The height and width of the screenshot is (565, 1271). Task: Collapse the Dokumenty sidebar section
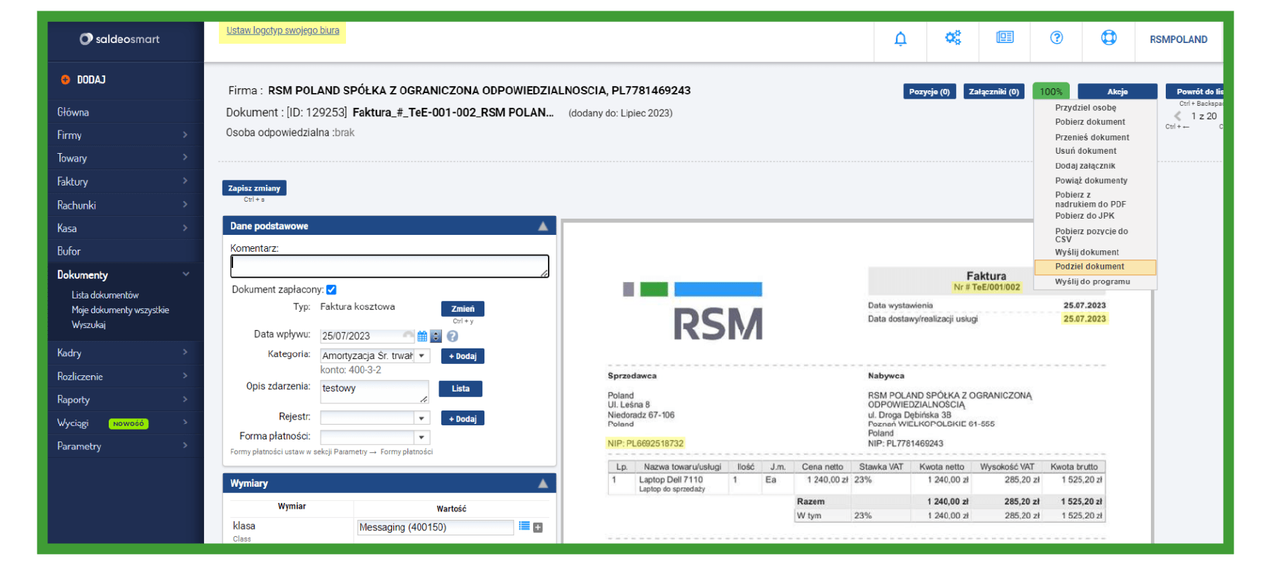(125, 275)
